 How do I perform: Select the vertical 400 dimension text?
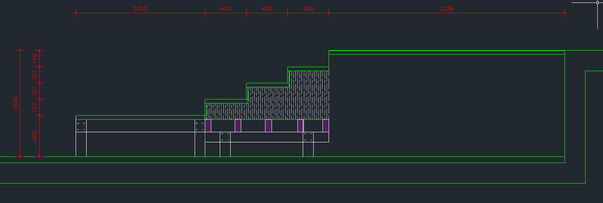coord(35,136)
